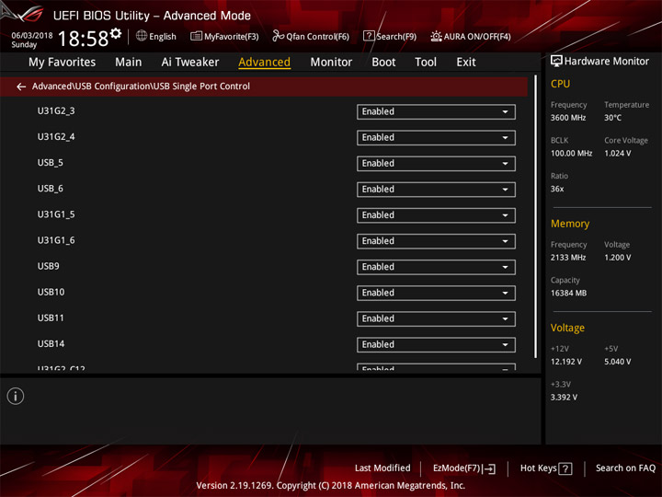This screenshot has height=497, width=662.
Task: Click the CPU frequency value 3600 MHz
Action: [x=568, y=118]
